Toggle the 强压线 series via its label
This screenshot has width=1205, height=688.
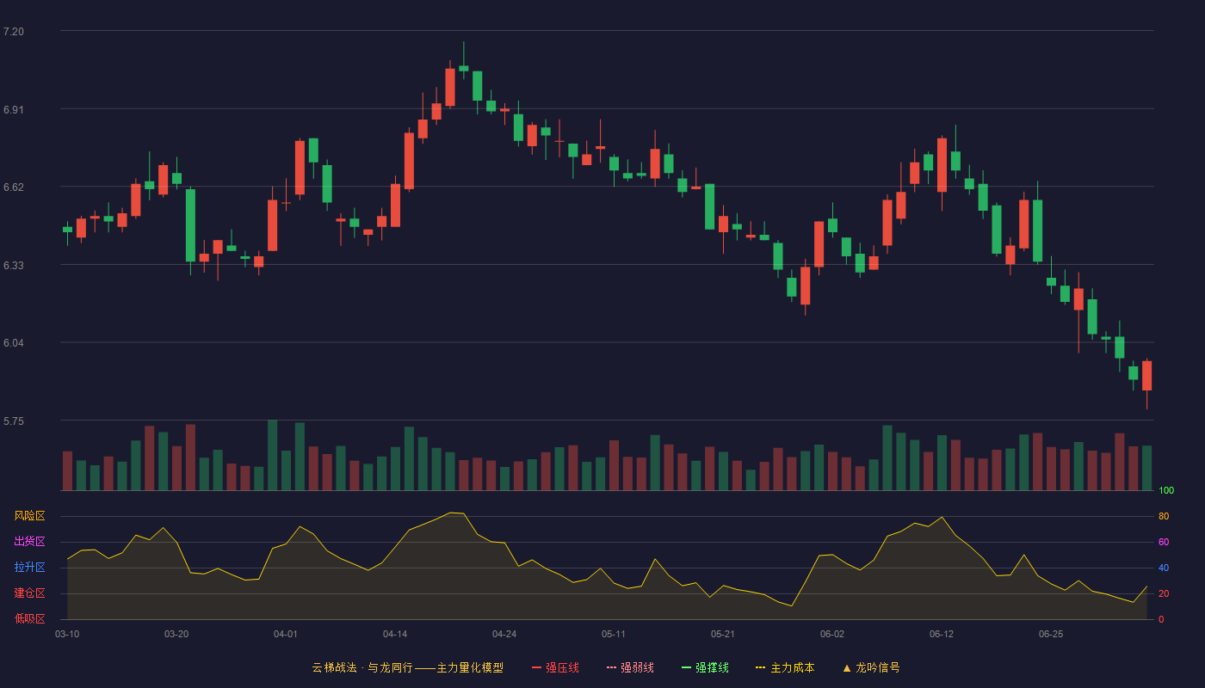tap(562, 667)
